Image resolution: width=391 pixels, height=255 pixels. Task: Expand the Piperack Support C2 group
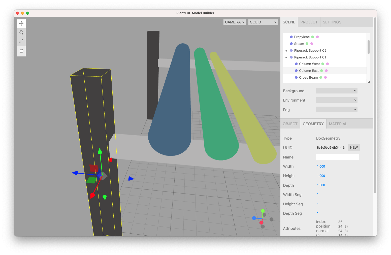286,50
